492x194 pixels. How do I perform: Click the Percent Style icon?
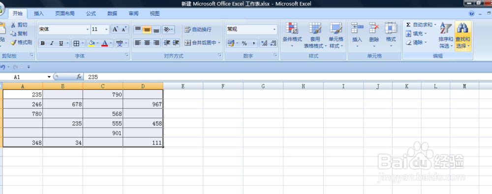[244, 43]
